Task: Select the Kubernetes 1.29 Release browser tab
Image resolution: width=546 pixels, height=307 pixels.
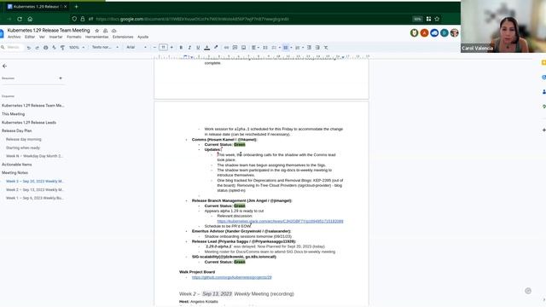Action: tap(37, 6)
